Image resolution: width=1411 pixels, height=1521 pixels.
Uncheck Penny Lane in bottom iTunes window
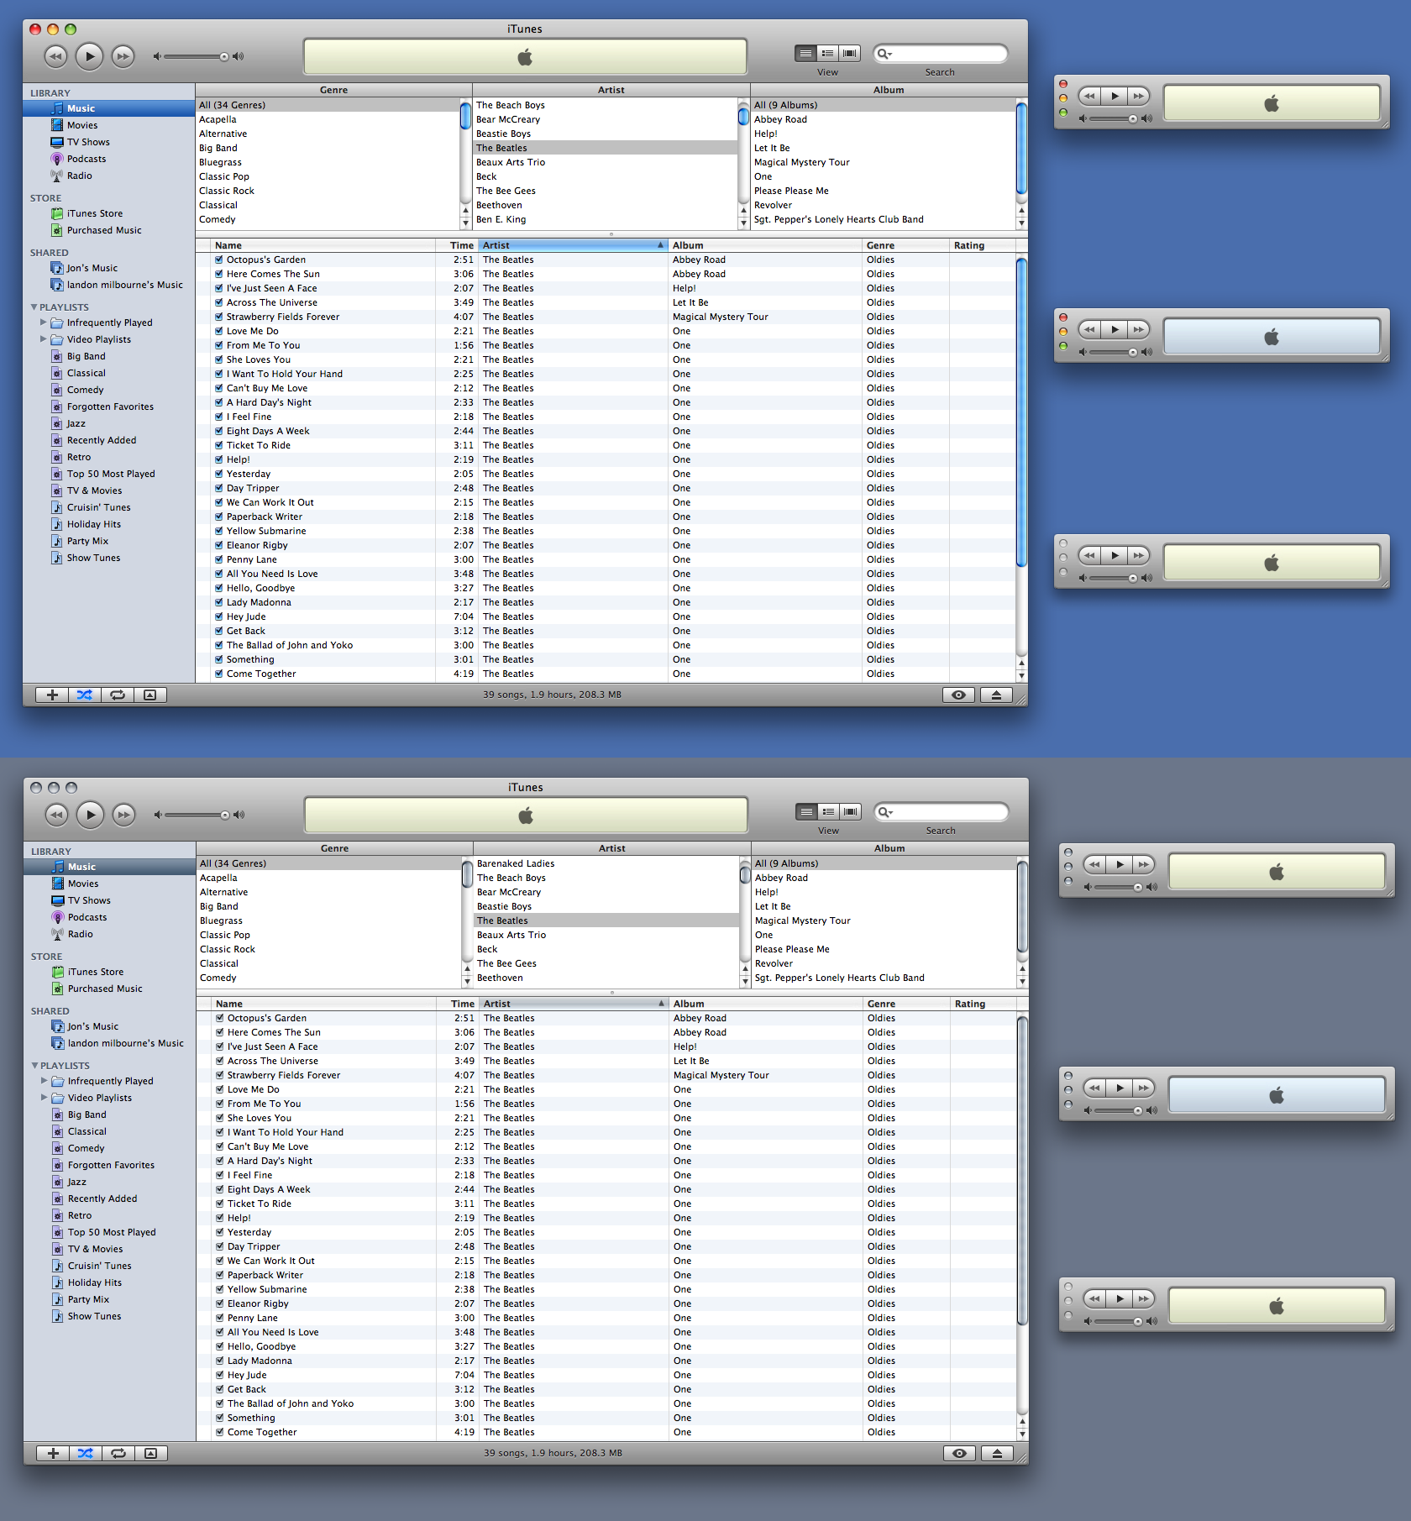(220, 1318)
